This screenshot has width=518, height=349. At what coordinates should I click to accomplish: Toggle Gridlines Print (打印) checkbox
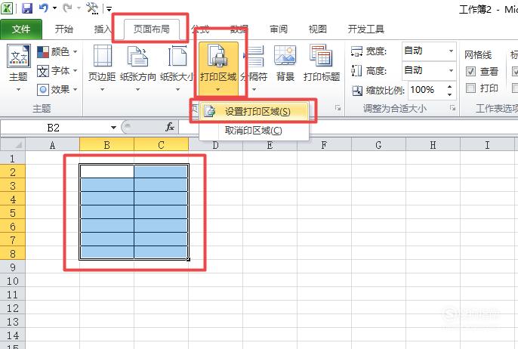pos(470,88)
